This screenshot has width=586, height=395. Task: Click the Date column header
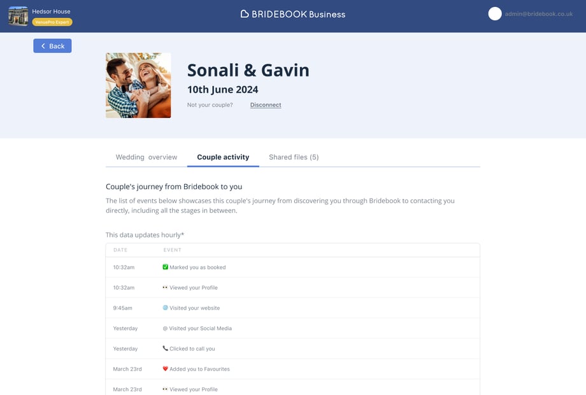120,250
